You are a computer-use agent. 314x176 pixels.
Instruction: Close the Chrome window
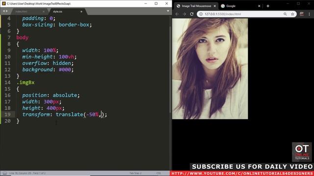tap(309, 3)
